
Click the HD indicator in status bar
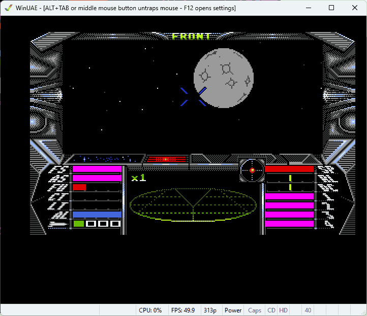tap(283, 310)
